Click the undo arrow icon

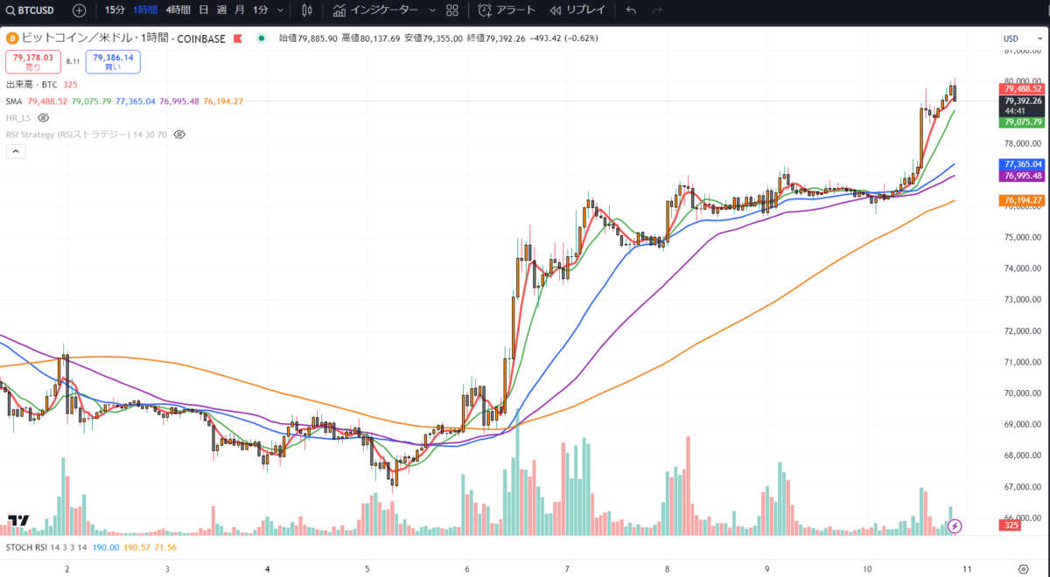[x=632, y=10]
